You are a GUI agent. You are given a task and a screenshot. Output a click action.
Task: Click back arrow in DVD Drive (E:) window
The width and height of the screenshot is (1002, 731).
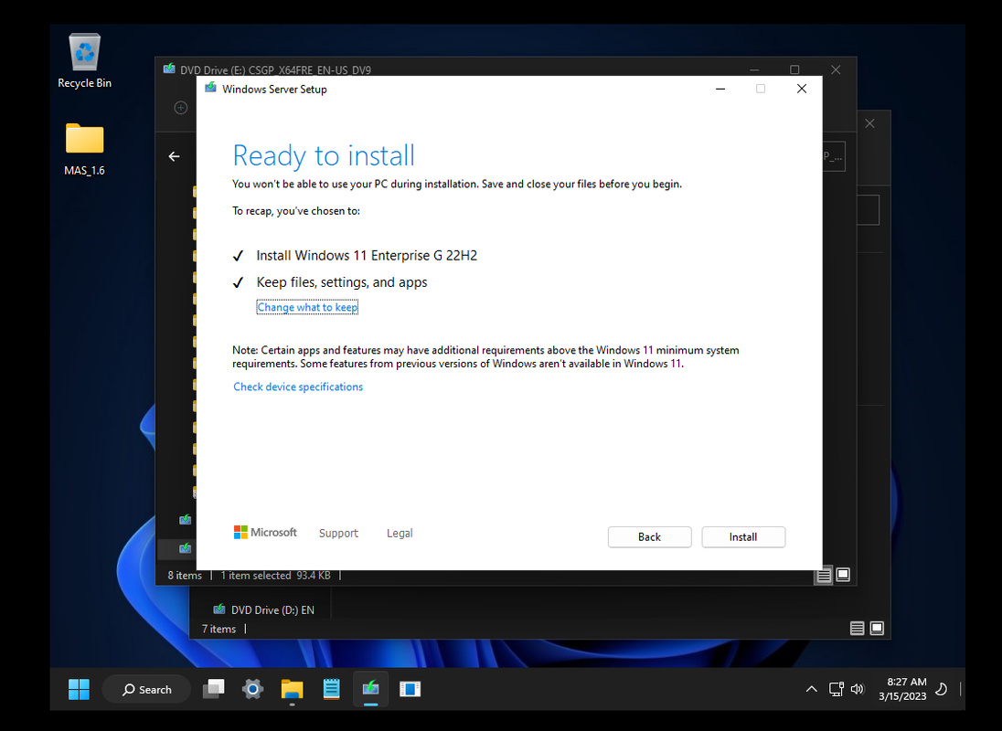coord(174,156)
